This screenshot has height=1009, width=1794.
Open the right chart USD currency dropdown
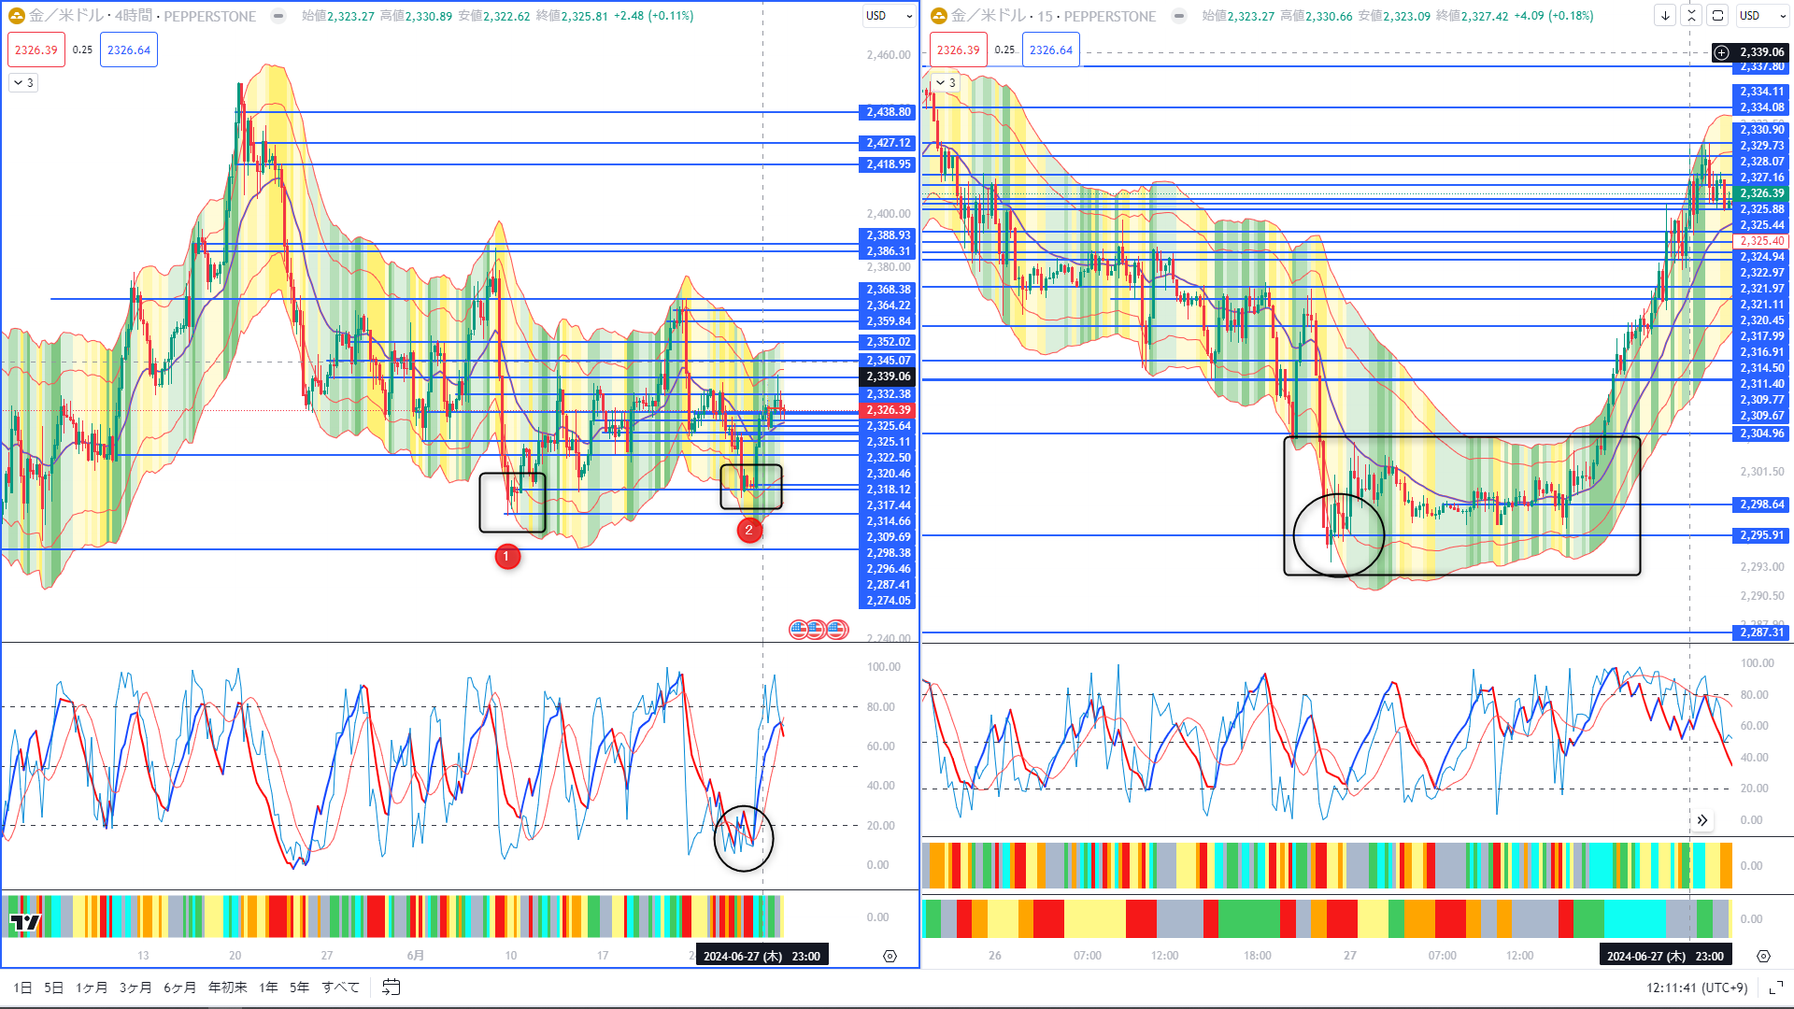tap(1762, 16)
